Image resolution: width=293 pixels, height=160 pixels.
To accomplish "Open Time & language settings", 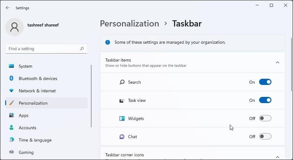I will [x=46, y=140].
